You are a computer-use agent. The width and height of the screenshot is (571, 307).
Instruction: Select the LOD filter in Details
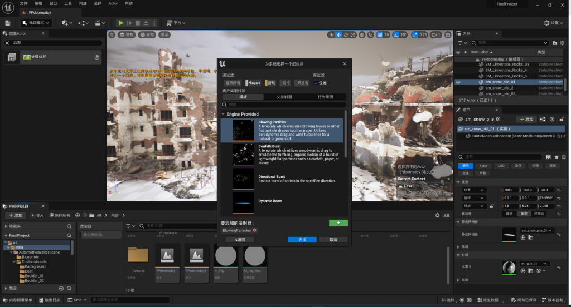[501, 166]
